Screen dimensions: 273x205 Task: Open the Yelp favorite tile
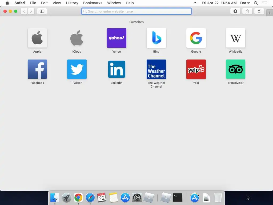[196, 69]
